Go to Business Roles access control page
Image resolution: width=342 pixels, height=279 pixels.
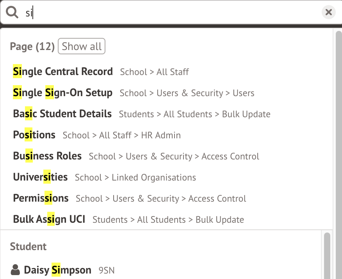coord(47,156)
